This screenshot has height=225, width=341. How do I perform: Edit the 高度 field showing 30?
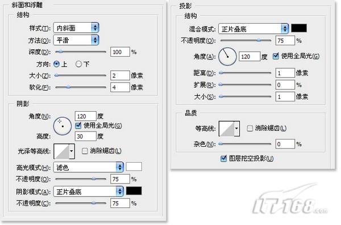[x=85, y=136]
